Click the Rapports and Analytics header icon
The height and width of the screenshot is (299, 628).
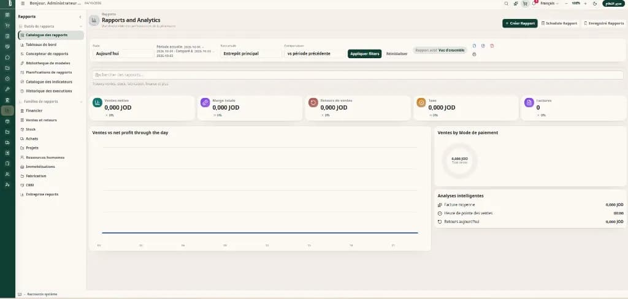[x=94, y=20]
